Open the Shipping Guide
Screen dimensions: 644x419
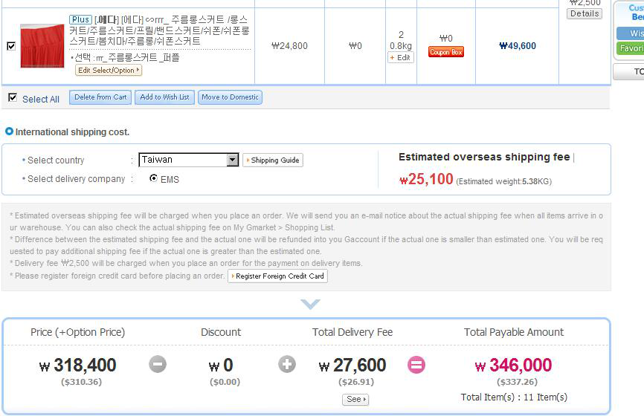(272, 160)
